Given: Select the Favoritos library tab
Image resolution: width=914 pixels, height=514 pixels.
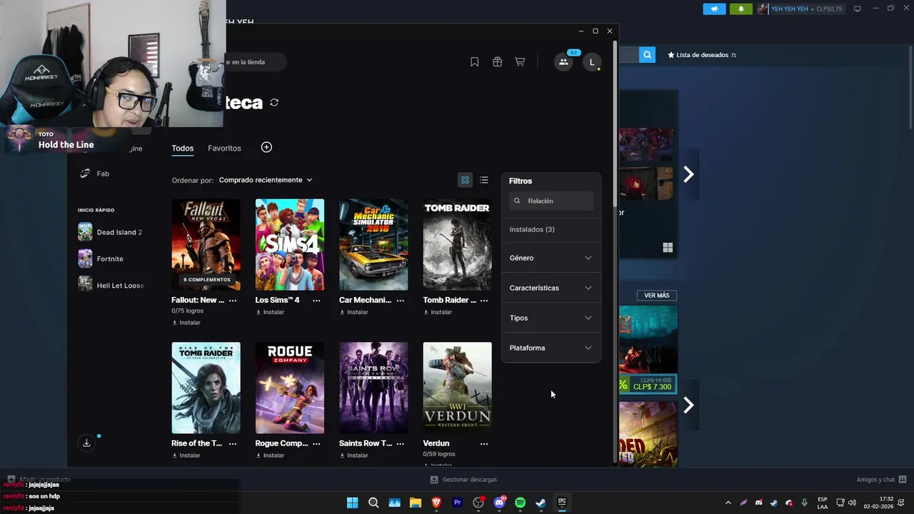Looking at the screenshot, I should [x=224, y=148].
